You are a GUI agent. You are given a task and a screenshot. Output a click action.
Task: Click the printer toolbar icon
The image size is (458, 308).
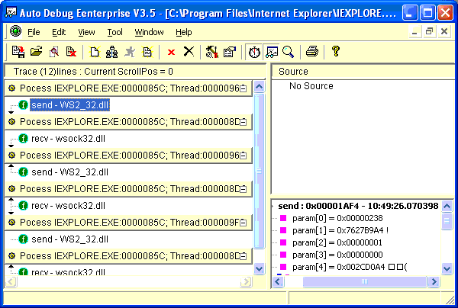point(312,52)
